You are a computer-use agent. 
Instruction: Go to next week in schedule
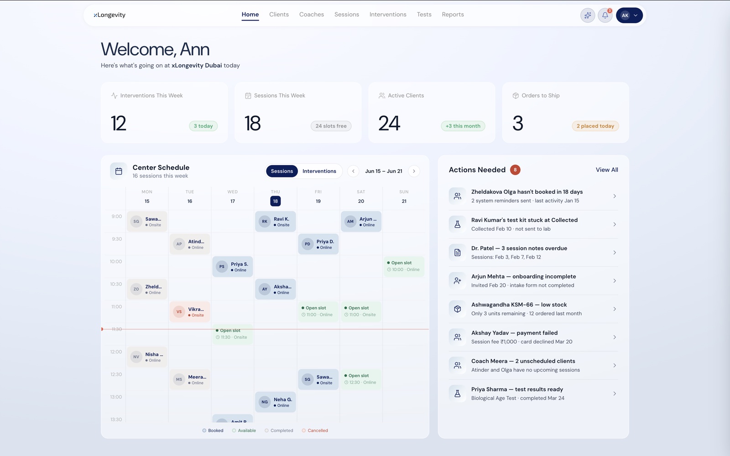pos(414,171)
